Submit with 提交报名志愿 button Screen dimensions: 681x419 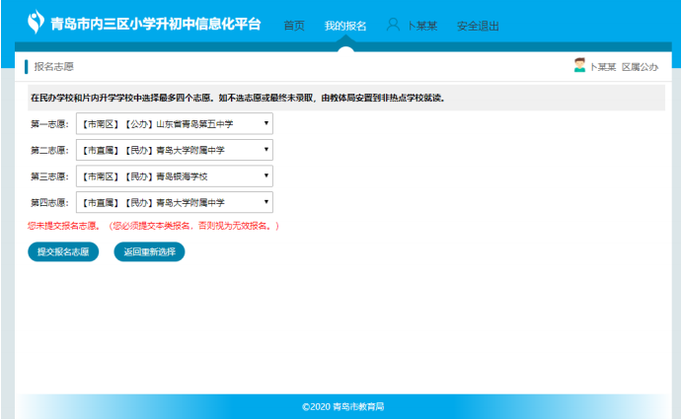point(63,251)
